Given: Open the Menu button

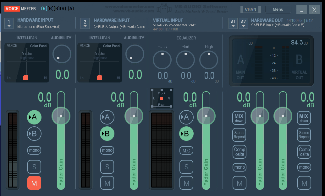Looking at the screenshot, I should tap(278, 9).
